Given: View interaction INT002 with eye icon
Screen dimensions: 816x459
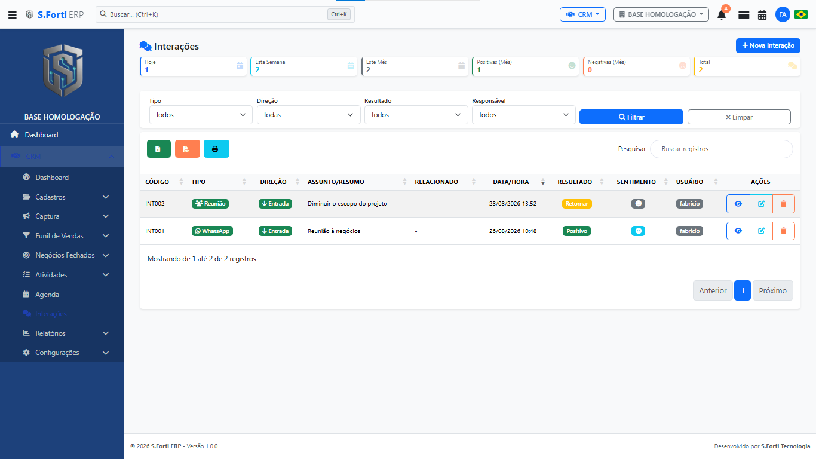Looking at the screenshot, I should (738, 204).
